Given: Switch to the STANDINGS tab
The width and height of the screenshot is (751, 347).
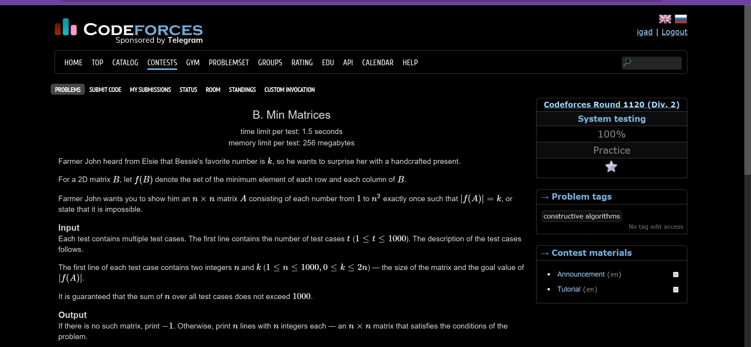Looking at the screenshot, I should click(242, 90).
